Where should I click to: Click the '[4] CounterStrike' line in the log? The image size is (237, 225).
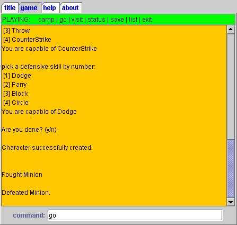click(27, 40)
